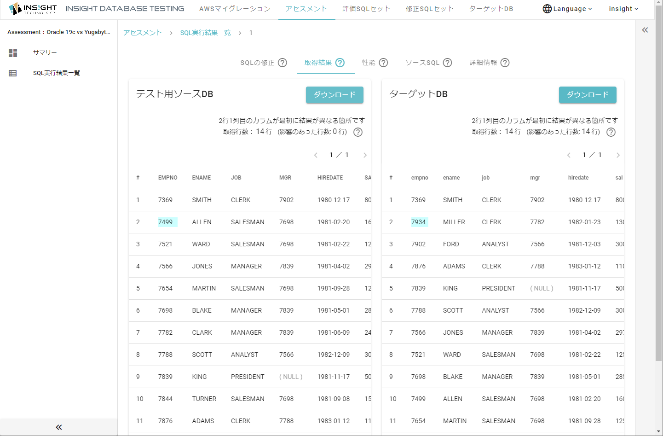Switch to the 取得結果 tab

318,63
